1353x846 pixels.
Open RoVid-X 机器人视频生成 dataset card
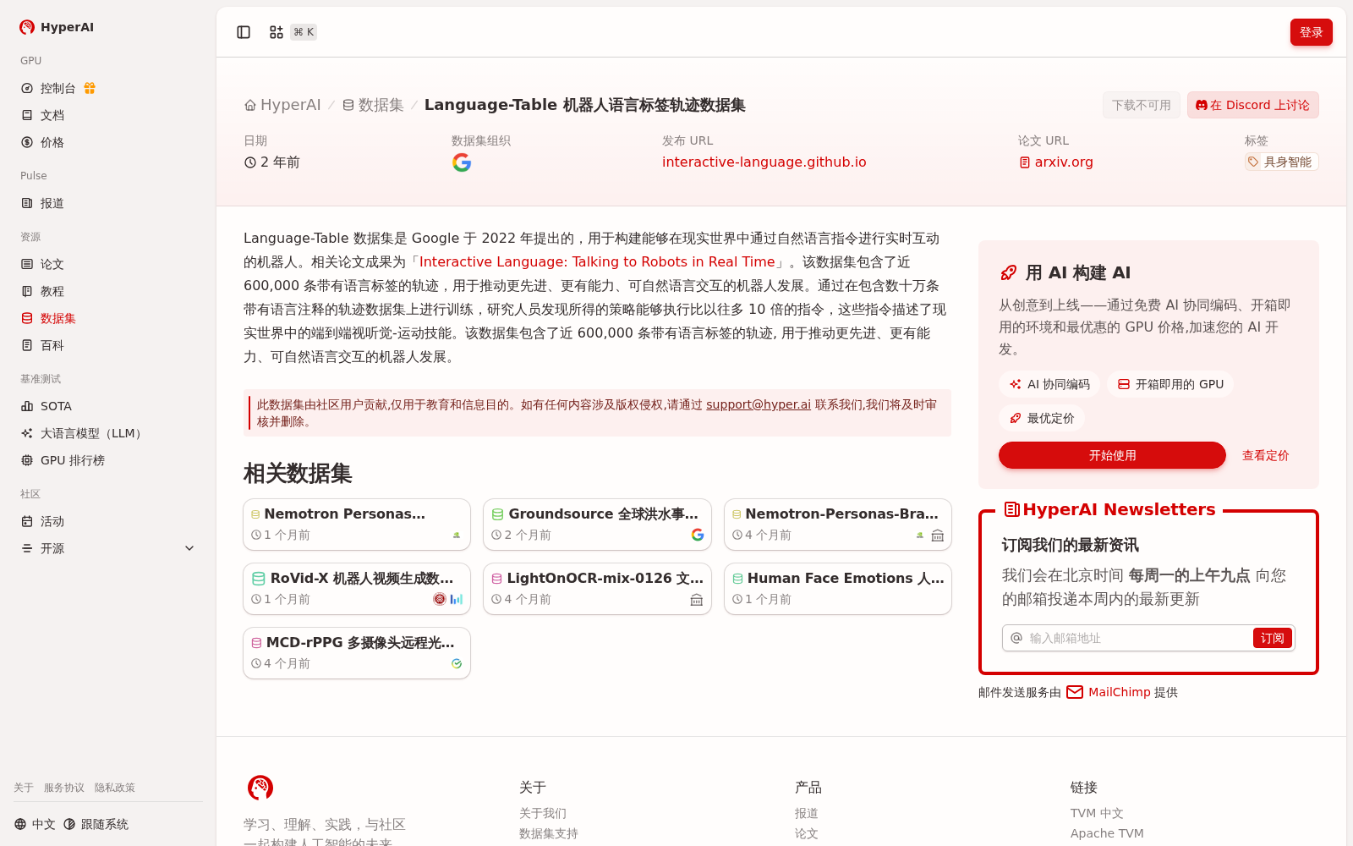357,589
